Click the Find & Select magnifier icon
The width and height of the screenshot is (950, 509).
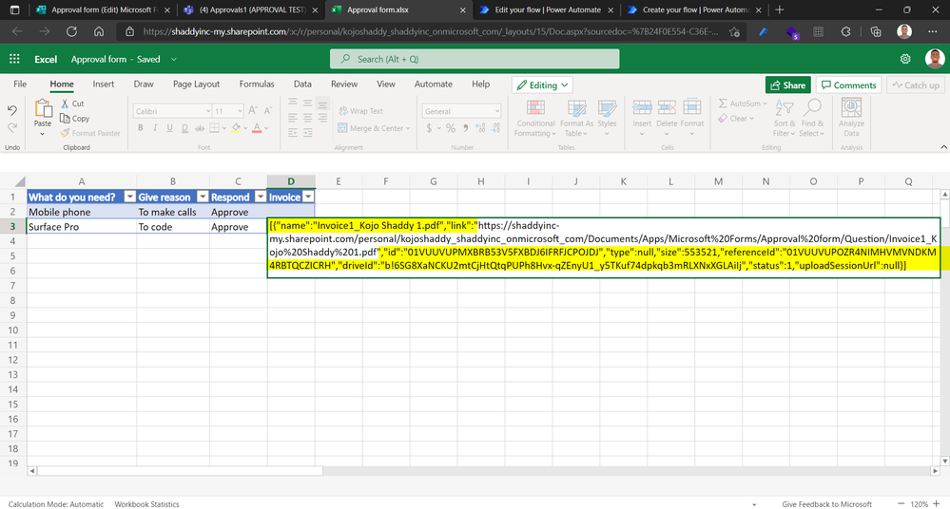point(812,107)
